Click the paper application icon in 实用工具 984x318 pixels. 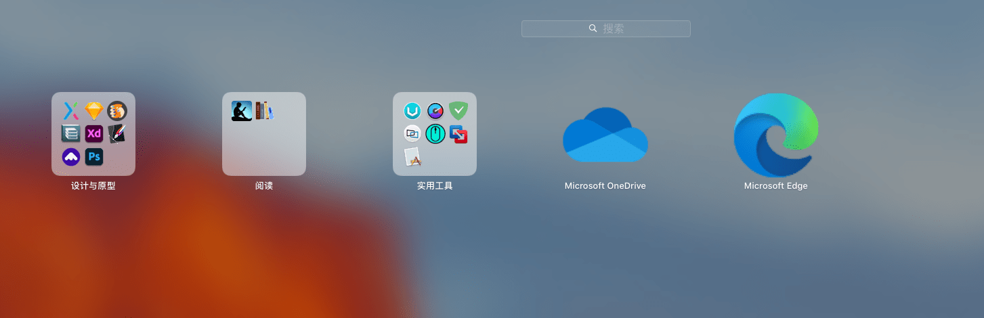pos(413,157)
